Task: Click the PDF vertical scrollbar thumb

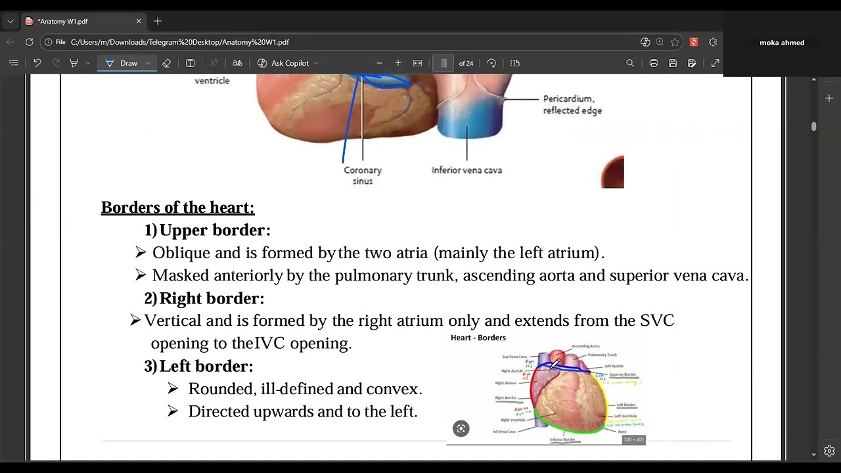Action: 814,126
